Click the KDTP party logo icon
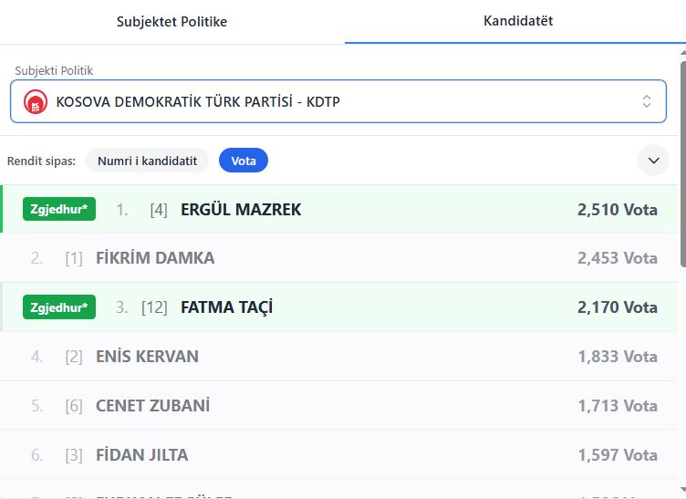 coord(36,101)
